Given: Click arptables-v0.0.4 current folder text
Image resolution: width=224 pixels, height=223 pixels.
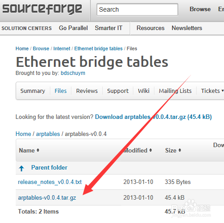Looking at the screenshot, I should pyautogui.click(x=86, y=134).
